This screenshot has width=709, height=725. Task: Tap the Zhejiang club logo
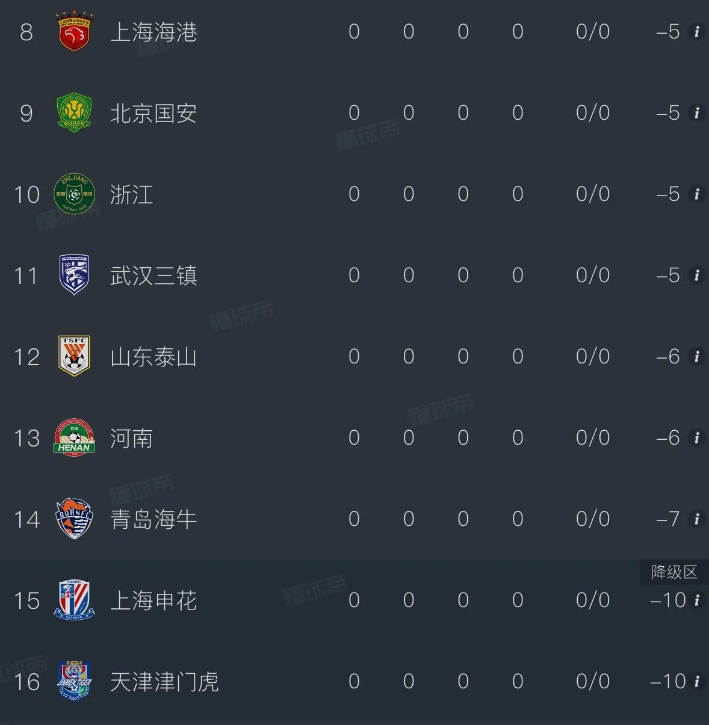(x=74, y=194)
